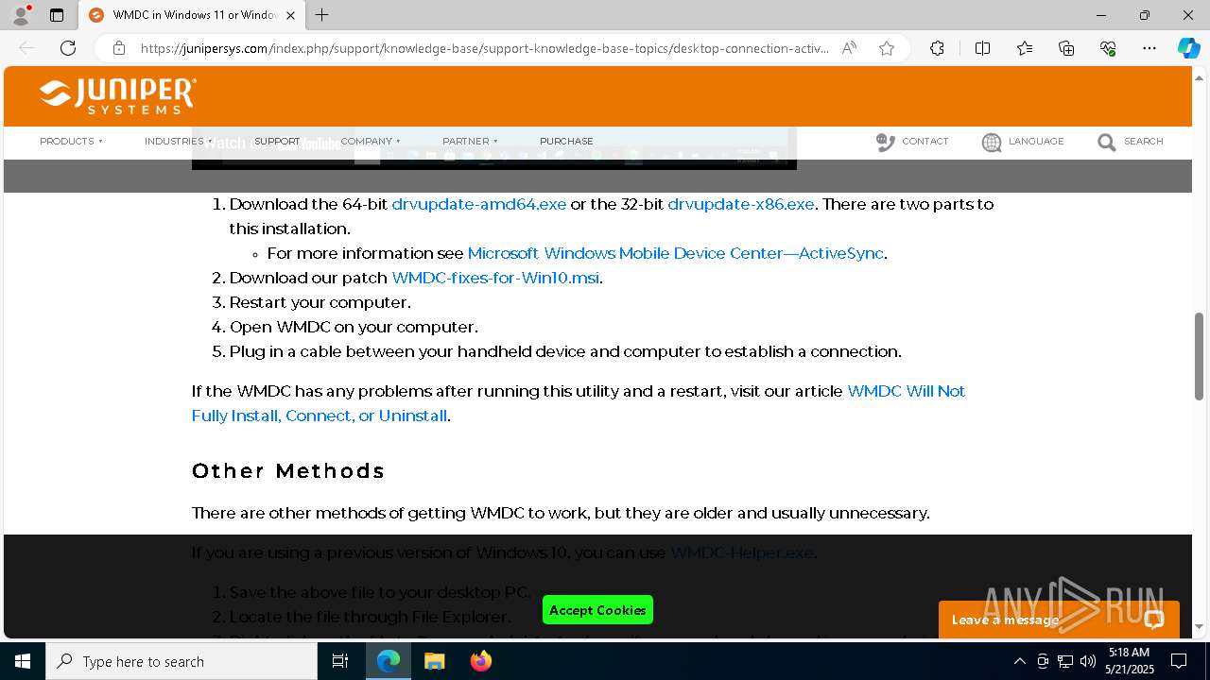Click the Juniper Systems logo
The height and width of the screenshot is (680, 1210).
[x=118, y=96]
